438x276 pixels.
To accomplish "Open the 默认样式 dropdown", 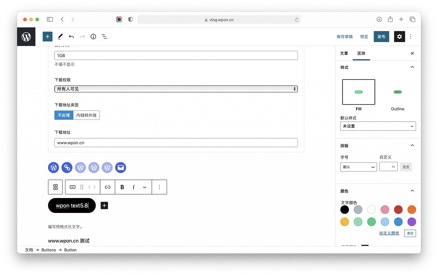I will point(378,126).
